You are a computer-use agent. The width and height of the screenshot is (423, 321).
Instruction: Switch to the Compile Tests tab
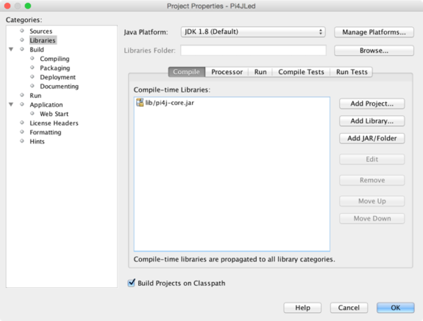301,72
